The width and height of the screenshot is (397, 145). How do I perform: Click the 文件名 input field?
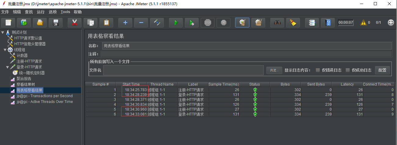183,70
